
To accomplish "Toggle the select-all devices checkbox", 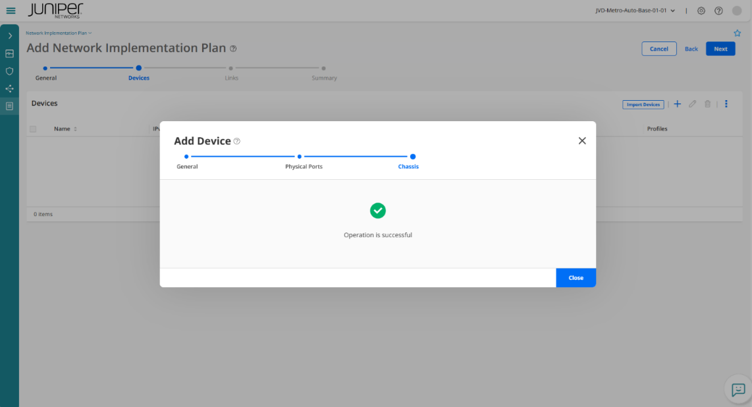I will (x=33, y=129).
